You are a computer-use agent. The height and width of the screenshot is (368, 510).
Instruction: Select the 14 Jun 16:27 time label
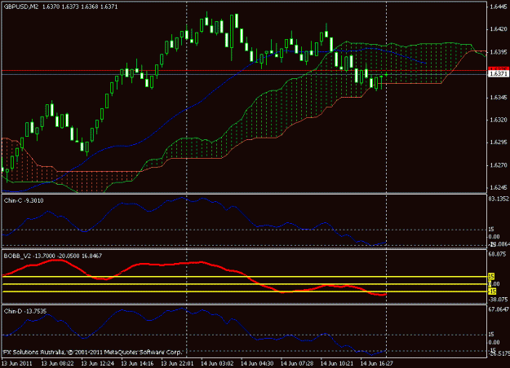tap(377, 363)
